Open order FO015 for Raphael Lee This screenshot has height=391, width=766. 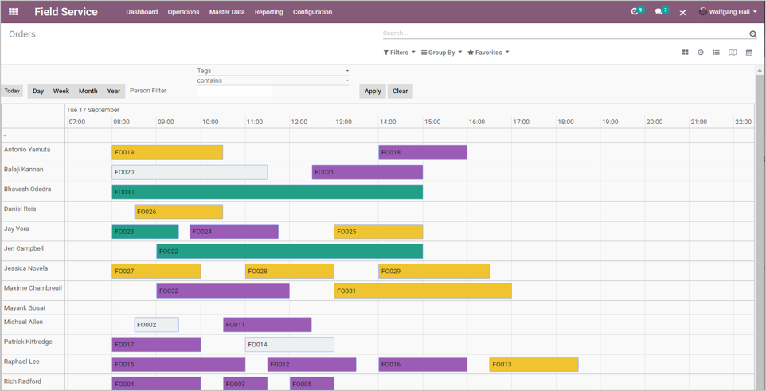(178, 364)
